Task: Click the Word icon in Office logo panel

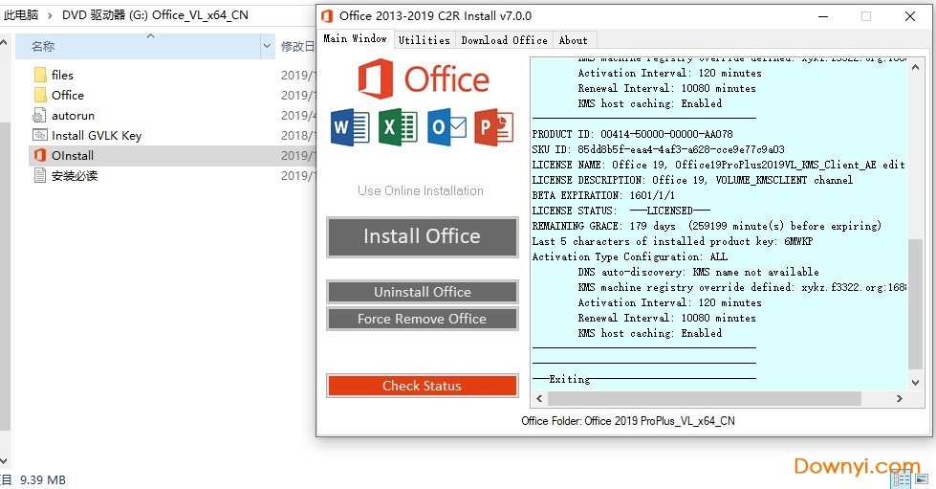Action: tap(349, 128)
